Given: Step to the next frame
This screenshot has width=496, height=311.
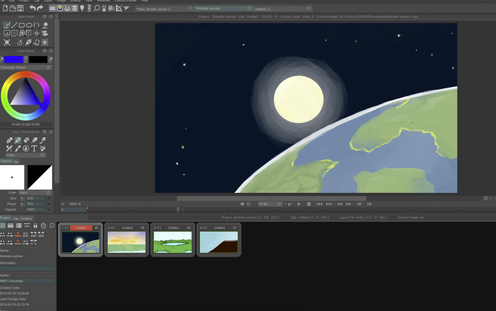Looking at the screenshot, I should [x=369, y=204].
